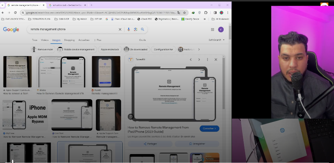The height and width of the screenshot is (163, 334).
Task: Clear the Google search box text
Action: click(x=120, y=29)
